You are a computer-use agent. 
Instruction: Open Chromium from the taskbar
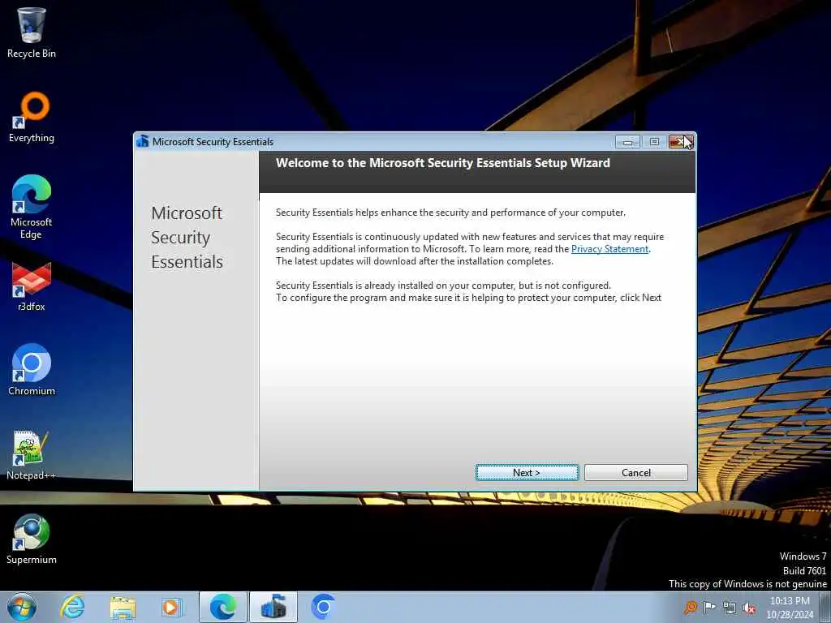click(323, 607)
